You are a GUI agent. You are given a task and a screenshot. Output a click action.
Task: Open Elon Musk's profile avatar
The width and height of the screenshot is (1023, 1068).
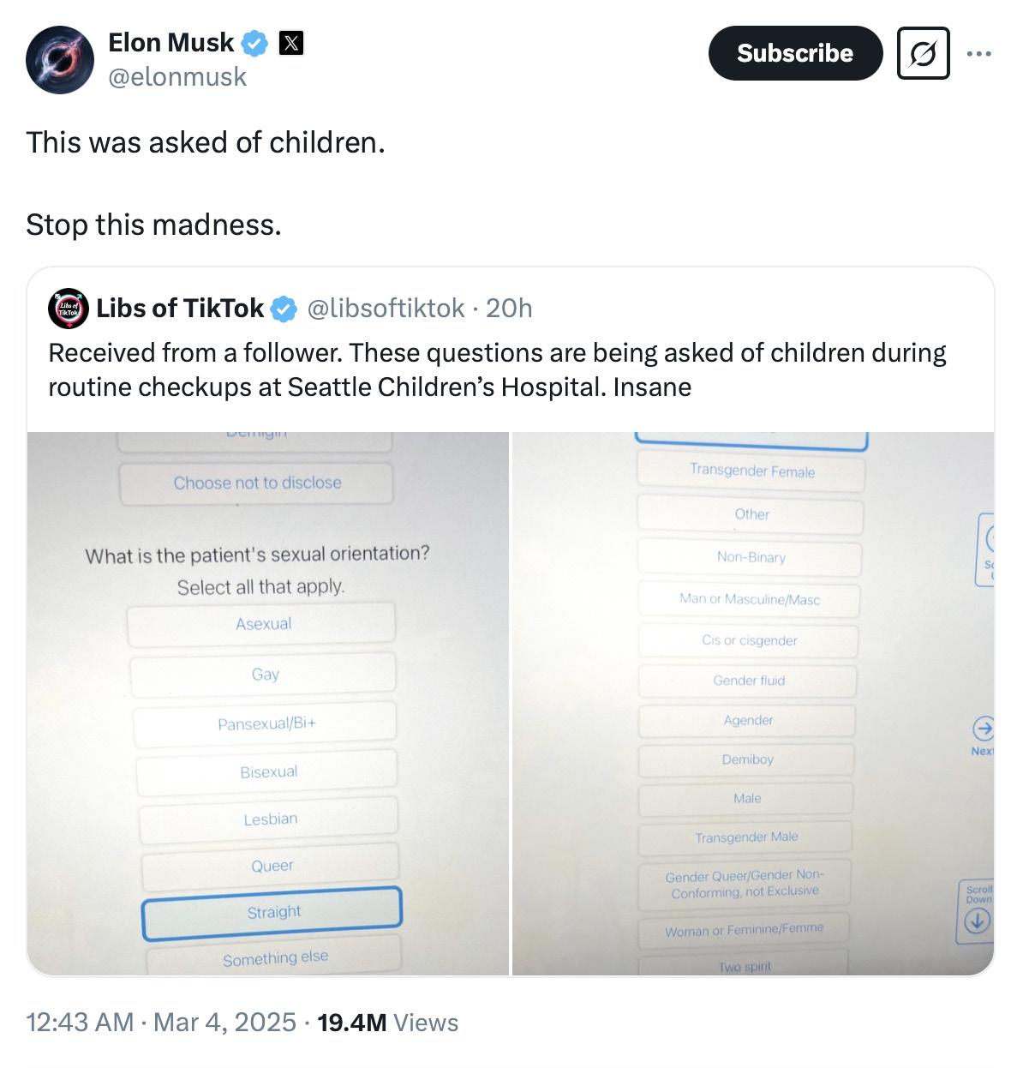point(59,60)
